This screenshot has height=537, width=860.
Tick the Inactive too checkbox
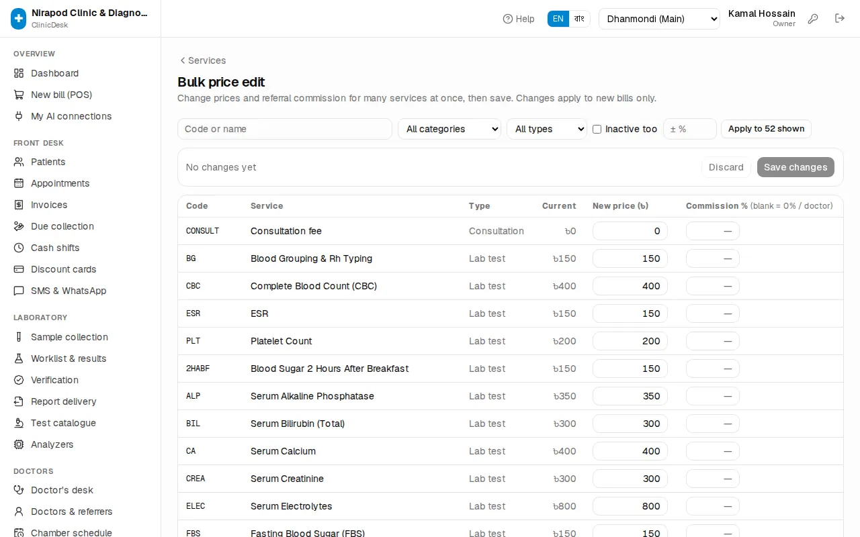pos(597,129)
